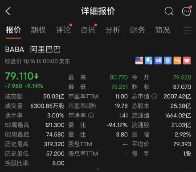The width and height of the screenshot is (196, 172).
Task: Tap the BABA ticker symbol
Action: [15, 49]
